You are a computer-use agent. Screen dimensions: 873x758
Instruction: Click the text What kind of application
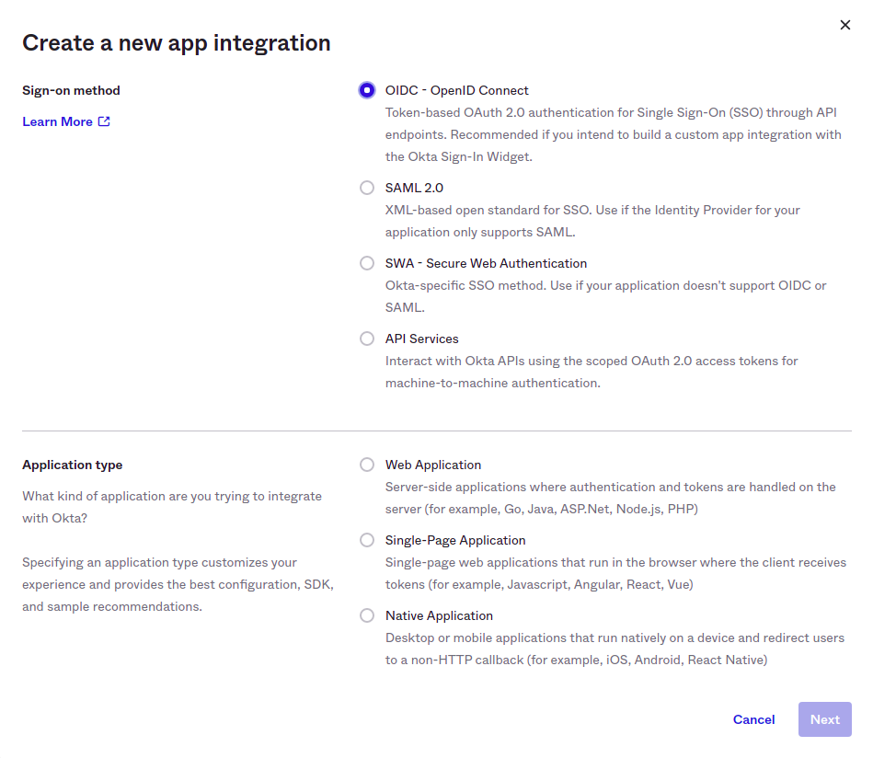pos(172,507)
